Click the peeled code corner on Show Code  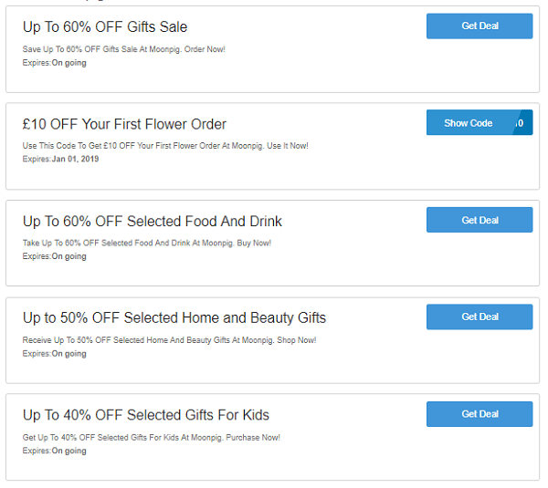coord(522,123)
